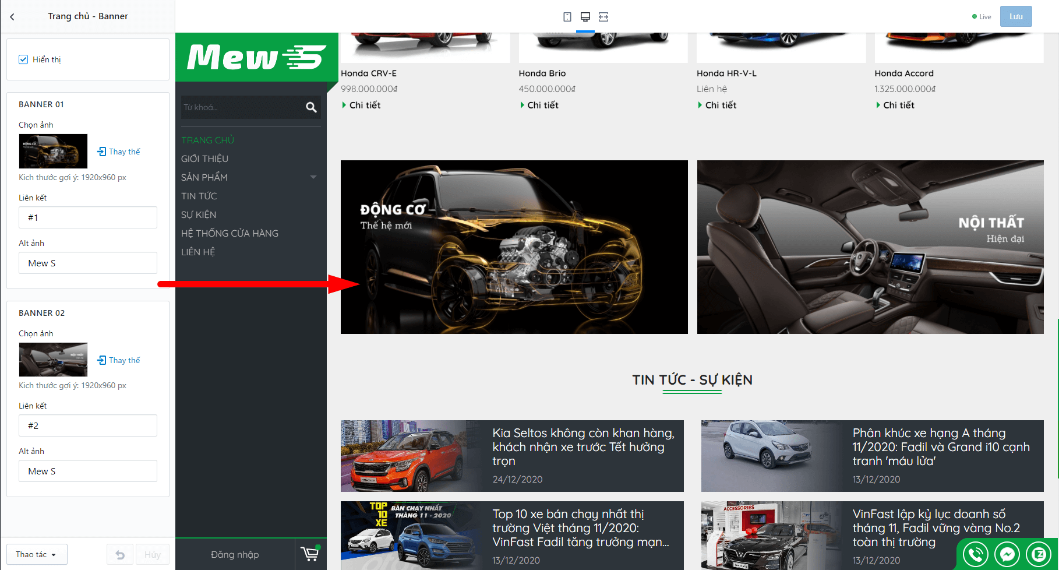Click the search magnifier icon
Image resolution: width=1059 pixels, height=570 pixels.
[311, 107]
